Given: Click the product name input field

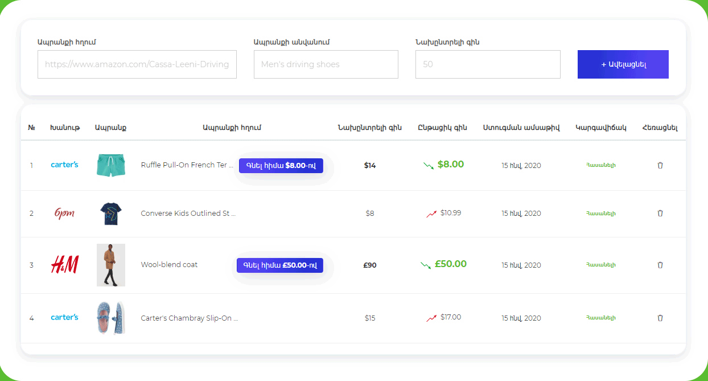Looking at the screenshot, I should pyautogui.click(x=326, y=64).
